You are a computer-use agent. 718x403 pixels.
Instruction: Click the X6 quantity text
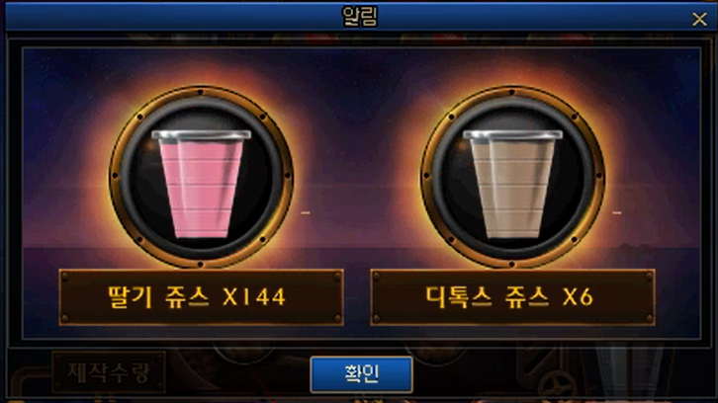click(578, 297)
